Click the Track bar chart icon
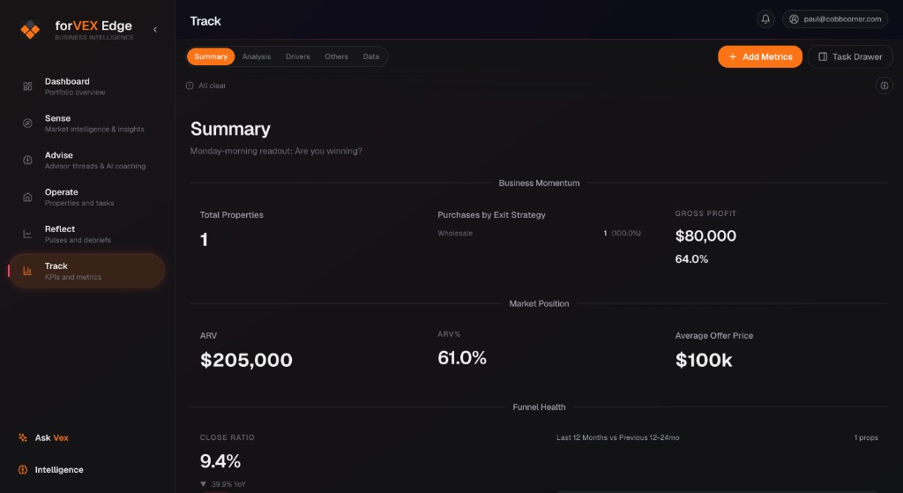This screenshot has width=903, height=493. [x=27, y=271]
